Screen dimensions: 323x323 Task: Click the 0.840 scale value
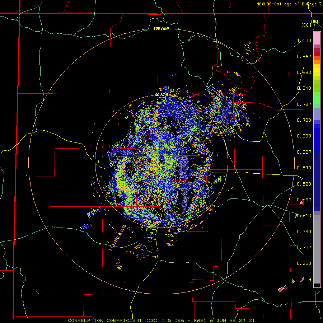click(304, 88)
